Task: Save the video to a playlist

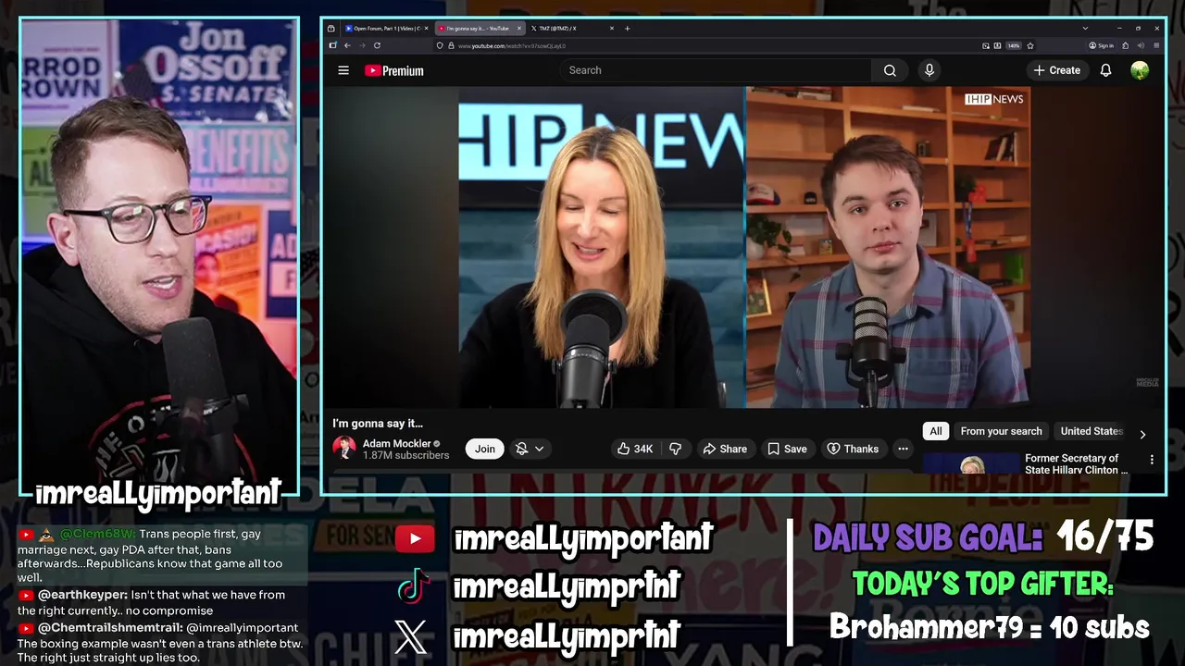Action: (x=787, y=449)
